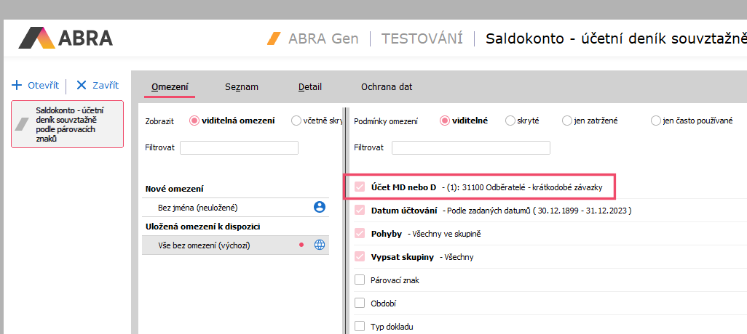Click the plus icon to Otevřít

pos(17,85)
